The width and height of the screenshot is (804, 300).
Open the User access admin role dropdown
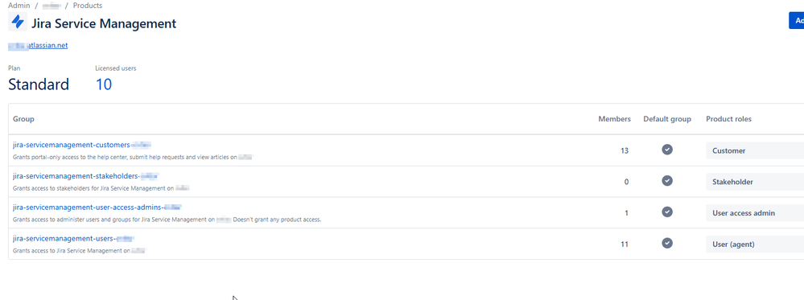(x=755, y=213)
